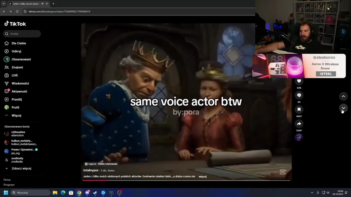Select the Jeden z kilku moich tab

pos(28,4)
